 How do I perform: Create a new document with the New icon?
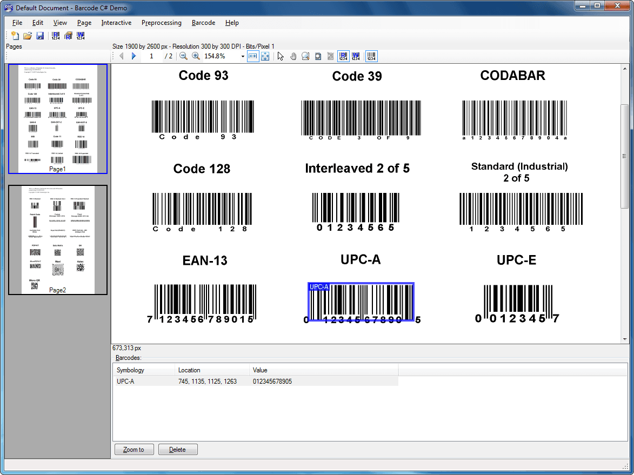pyautogui.click(x=15, y=36)
